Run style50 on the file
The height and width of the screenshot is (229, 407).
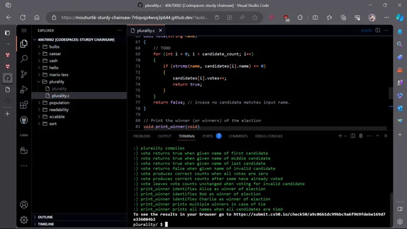click(366, 30)
